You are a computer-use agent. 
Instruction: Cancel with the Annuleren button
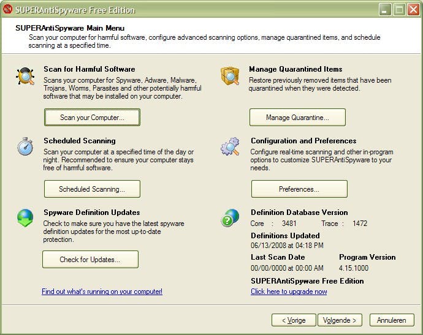392,320
